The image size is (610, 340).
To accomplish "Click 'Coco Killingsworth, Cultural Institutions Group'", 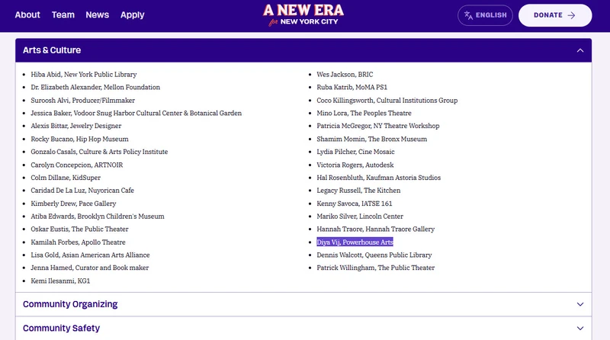I will click(x=387, y=101).
